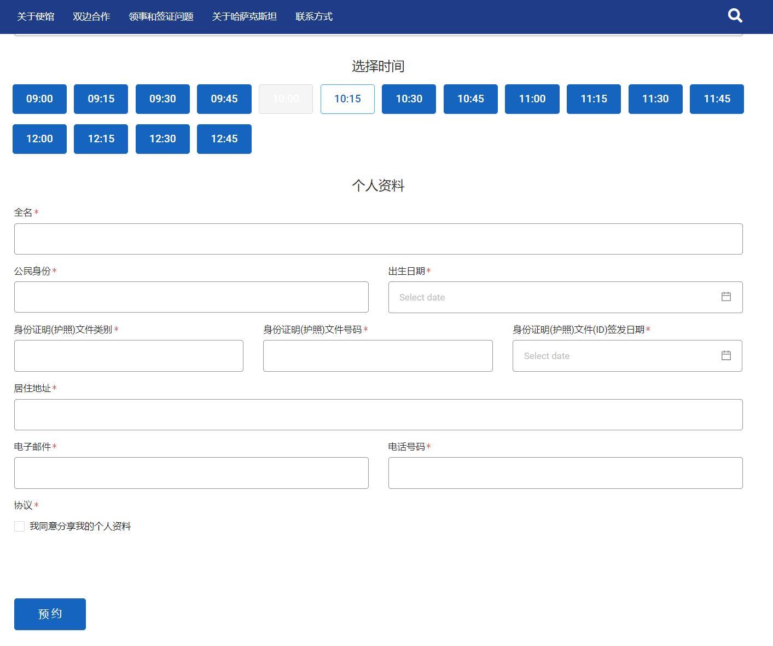Select the 10:15 time slot

(x=347, y=99)
